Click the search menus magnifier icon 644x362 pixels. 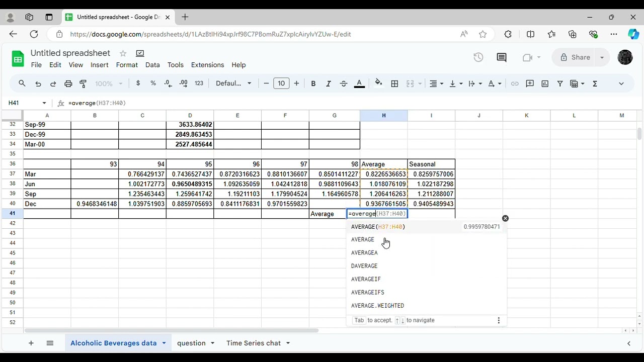22,83
